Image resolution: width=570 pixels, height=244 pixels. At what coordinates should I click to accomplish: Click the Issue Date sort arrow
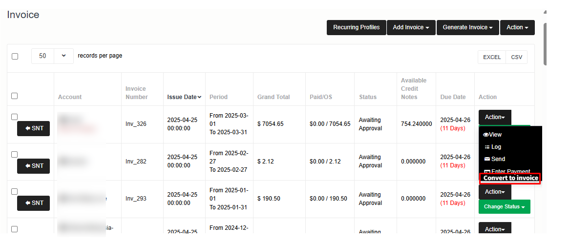(x=199, y=97)
